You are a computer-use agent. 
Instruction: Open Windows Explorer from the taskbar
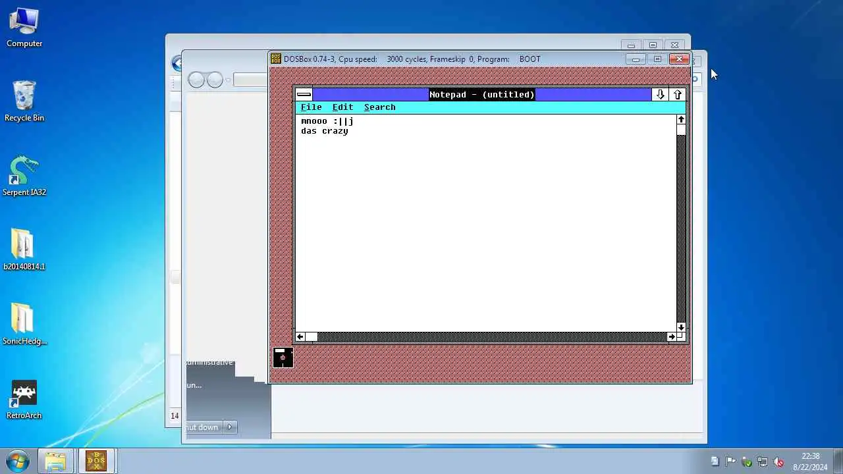coord(55,461)
